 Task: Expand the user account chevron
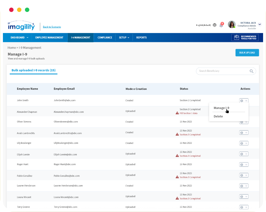[x=260, y=24]
